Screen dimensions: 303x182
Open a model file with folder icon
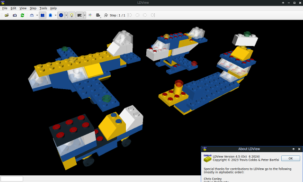(x=7, y=15)
